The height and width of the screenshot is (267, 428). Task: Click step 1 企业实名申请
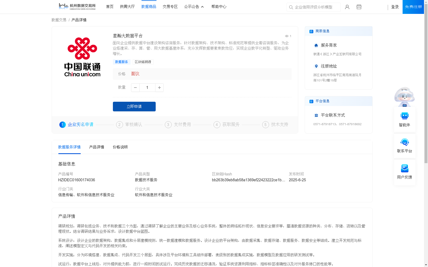pyautogui.click(x=77, y=125)
